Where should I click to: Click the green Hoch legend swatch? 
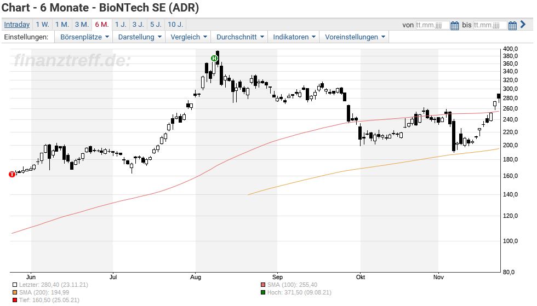[262, 293]
